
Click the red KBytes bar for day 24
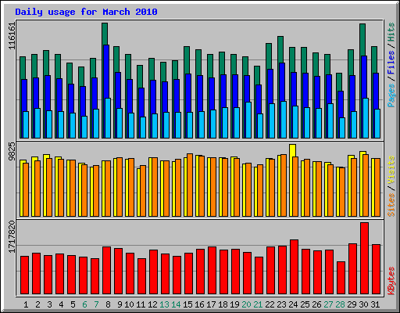(x=294, y=267)
